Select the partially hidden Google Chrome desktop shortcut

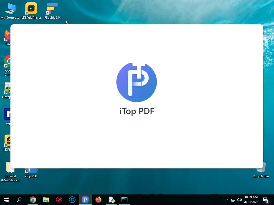point(7,66)
